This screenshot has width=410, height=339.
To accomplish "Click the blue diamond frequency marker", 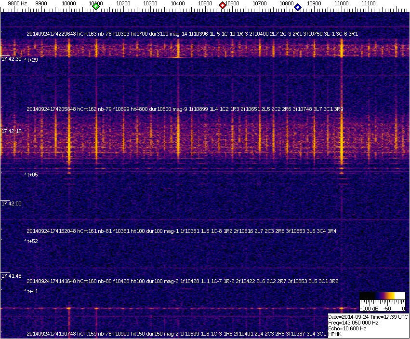I will (x=298, y=7).
